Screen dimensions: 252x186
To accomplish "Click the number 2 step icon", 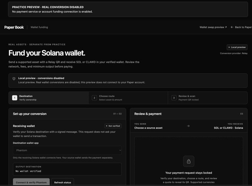I will pyautogui.click(x=94, y=98).
